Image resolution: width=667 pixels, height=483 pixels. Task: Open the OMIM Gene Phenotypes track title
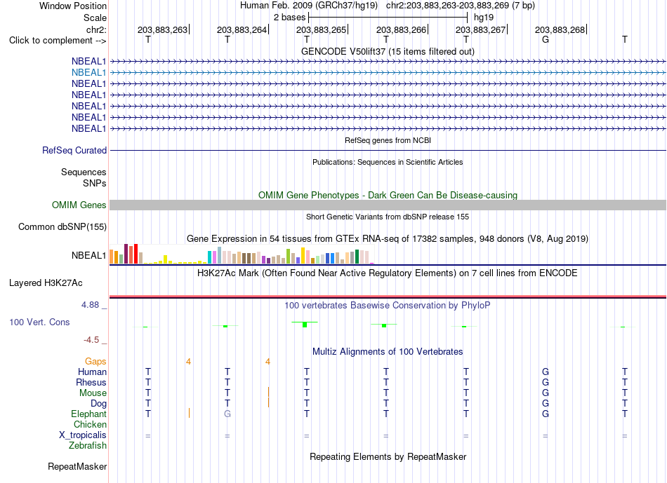(388, 195)
